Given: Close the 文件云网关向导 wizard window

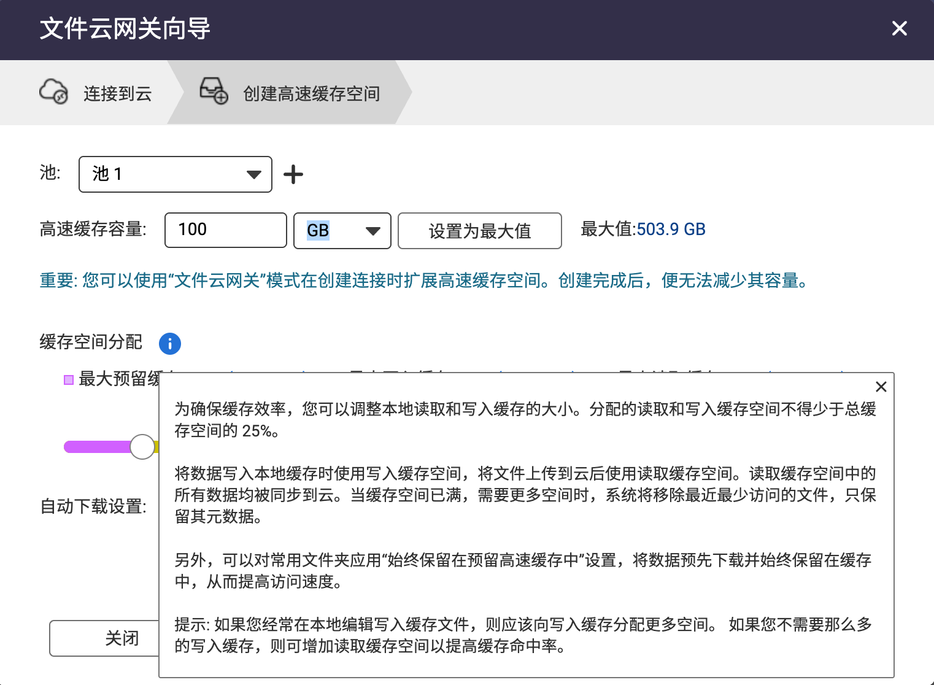Looking at the screenshot, I should coord(899,28).
